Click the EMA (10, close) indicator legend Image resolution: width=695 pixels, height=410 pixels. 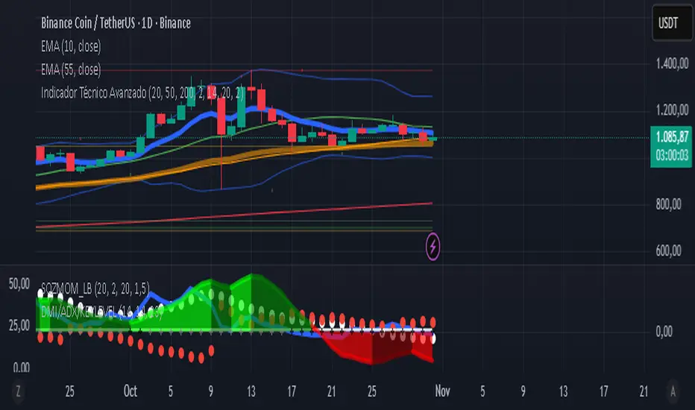(71, 46)
